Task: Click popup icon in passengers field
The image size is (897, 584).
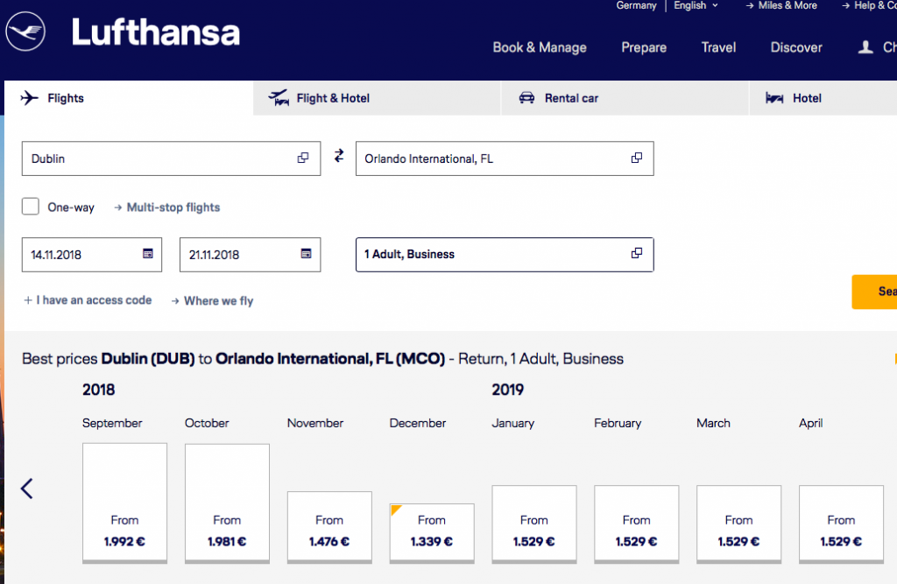Action: point(637,254)
